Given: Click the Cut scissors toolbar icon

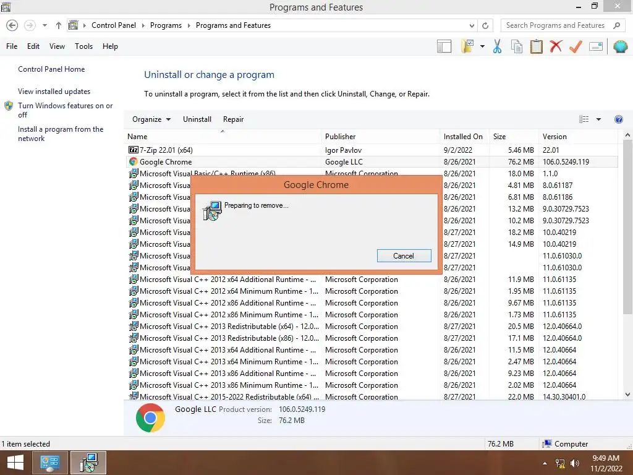Looking at the screenshot, I should click(498, 46).
